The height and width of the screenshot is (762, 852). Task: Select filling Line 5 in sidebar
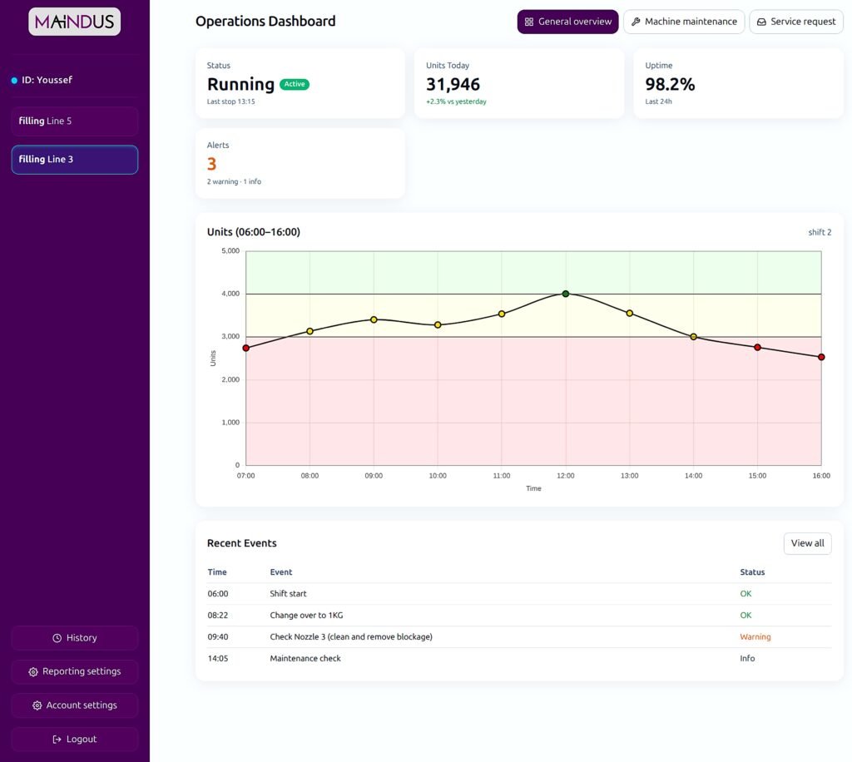point(75,121)
